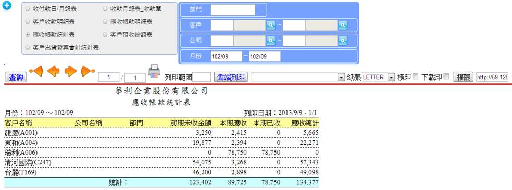Click the blue plus icon at top left
The width and height of the screenshot is (512, 190).
(x=7, y=6)
